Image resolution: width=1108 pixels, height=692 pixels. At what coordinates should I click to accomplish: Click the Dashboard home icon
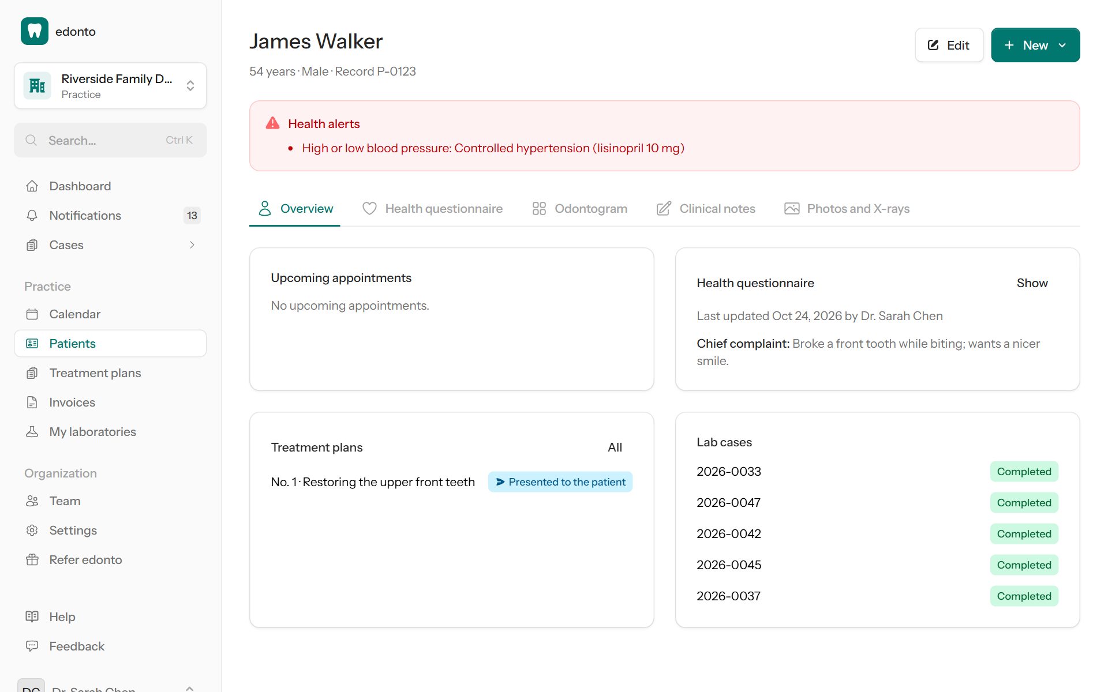(32, 186)
